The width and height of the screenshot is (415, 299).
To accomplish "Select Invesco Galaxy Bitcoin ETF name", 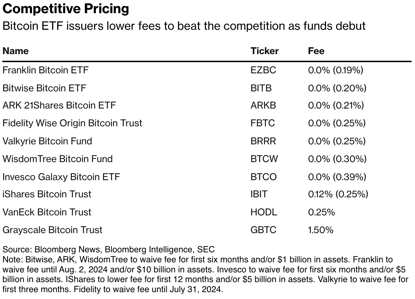I will click(x=61, y=177).
